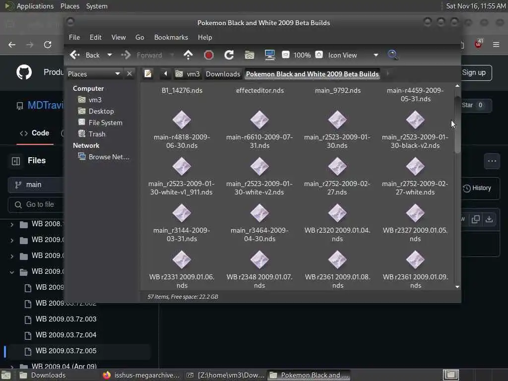Image resolution: width=508 pixels, height=381 pixels.
Task: Select main_r2523-2009-01-30-white-v1_911.nds file icon
Action: click(182, 166)
